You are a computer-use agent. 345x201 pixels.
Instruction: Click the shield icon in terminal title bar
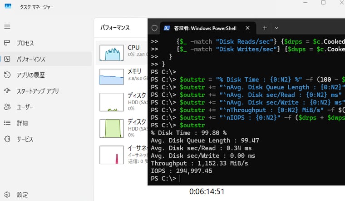tap(154, 28)
